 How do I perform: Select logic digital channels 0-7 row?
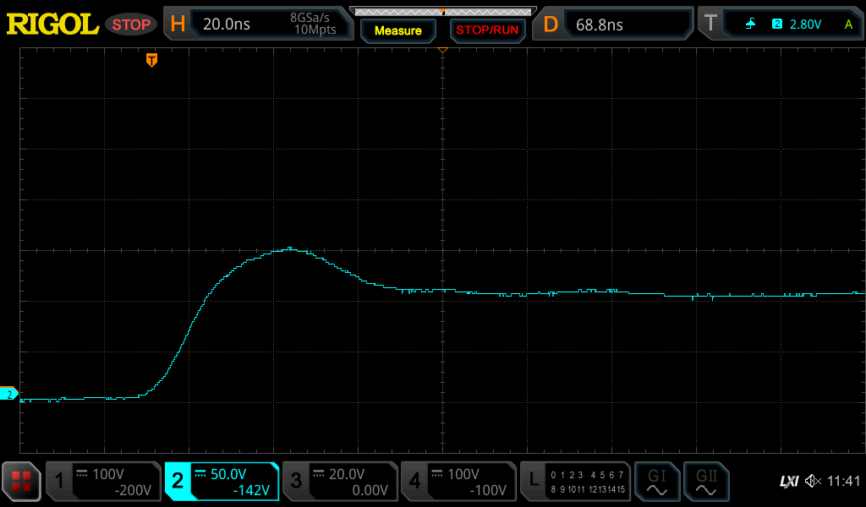pyautogui.click(x=587, y=474)
